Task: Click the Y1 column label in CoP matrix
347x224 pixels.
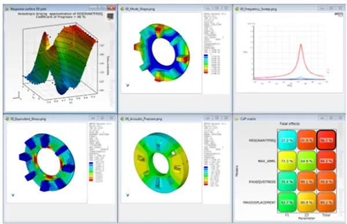Action: [287, 215]
